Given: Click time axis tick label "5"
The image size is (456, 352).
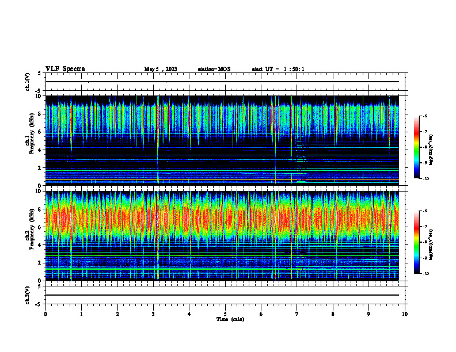Looking at the screenshot, I should (225, 314).
